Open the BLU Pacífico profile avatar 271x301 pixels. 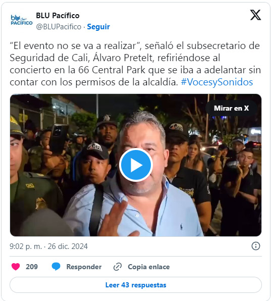click(x=22, y=20)
